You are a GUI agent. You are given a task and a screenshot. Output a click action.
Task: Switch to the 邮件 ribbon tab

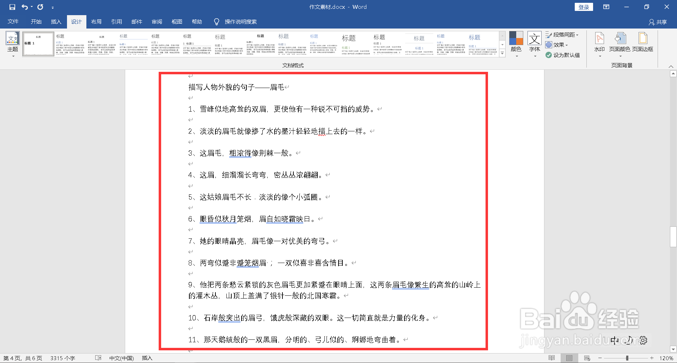[x=137, y=22]
